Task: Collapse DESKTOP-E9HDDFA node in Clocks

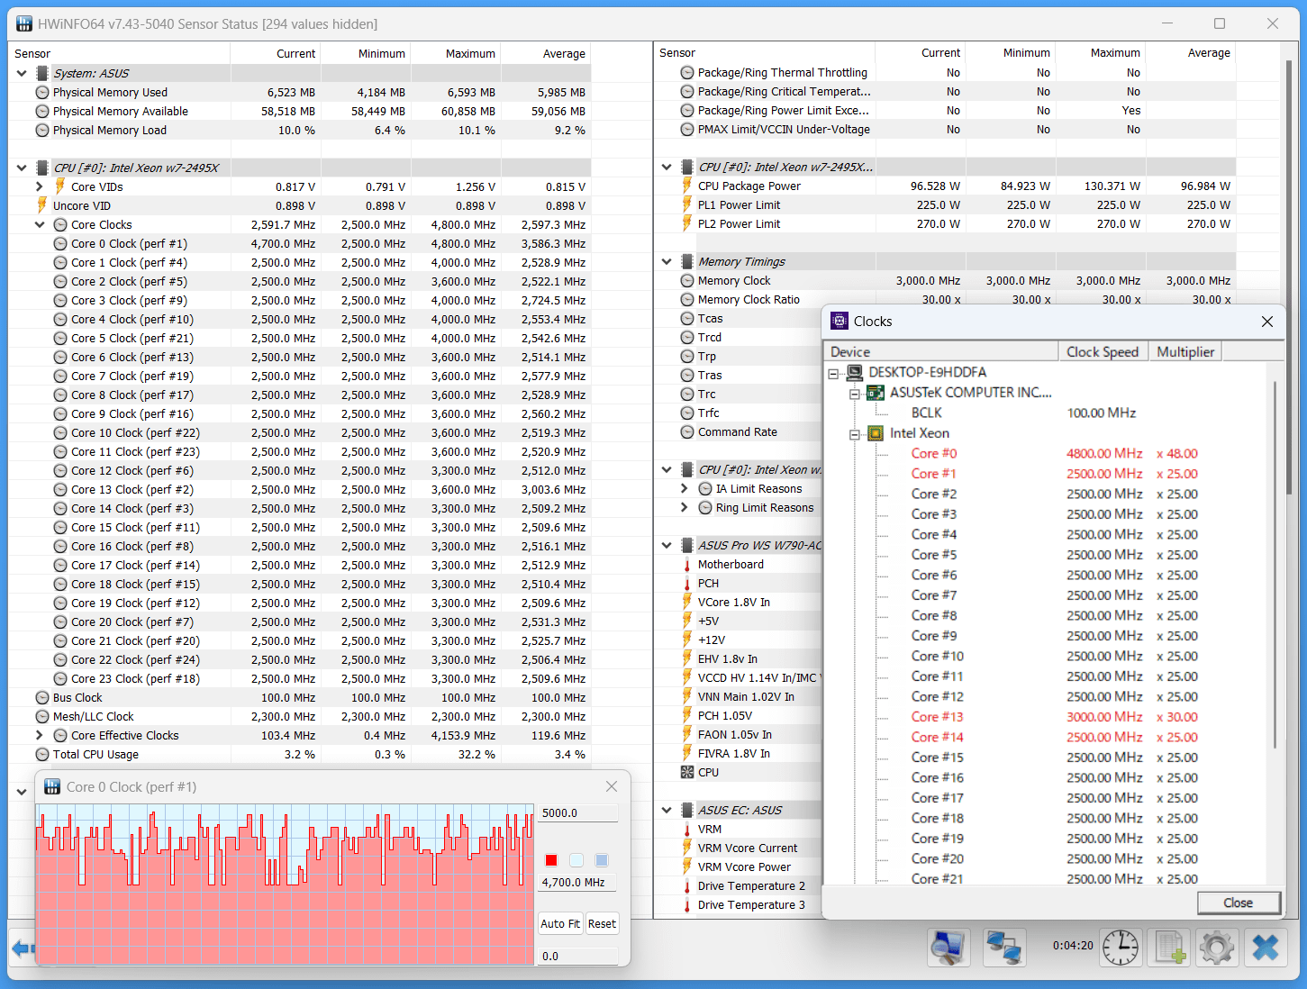Action: [x=834, y=373]
